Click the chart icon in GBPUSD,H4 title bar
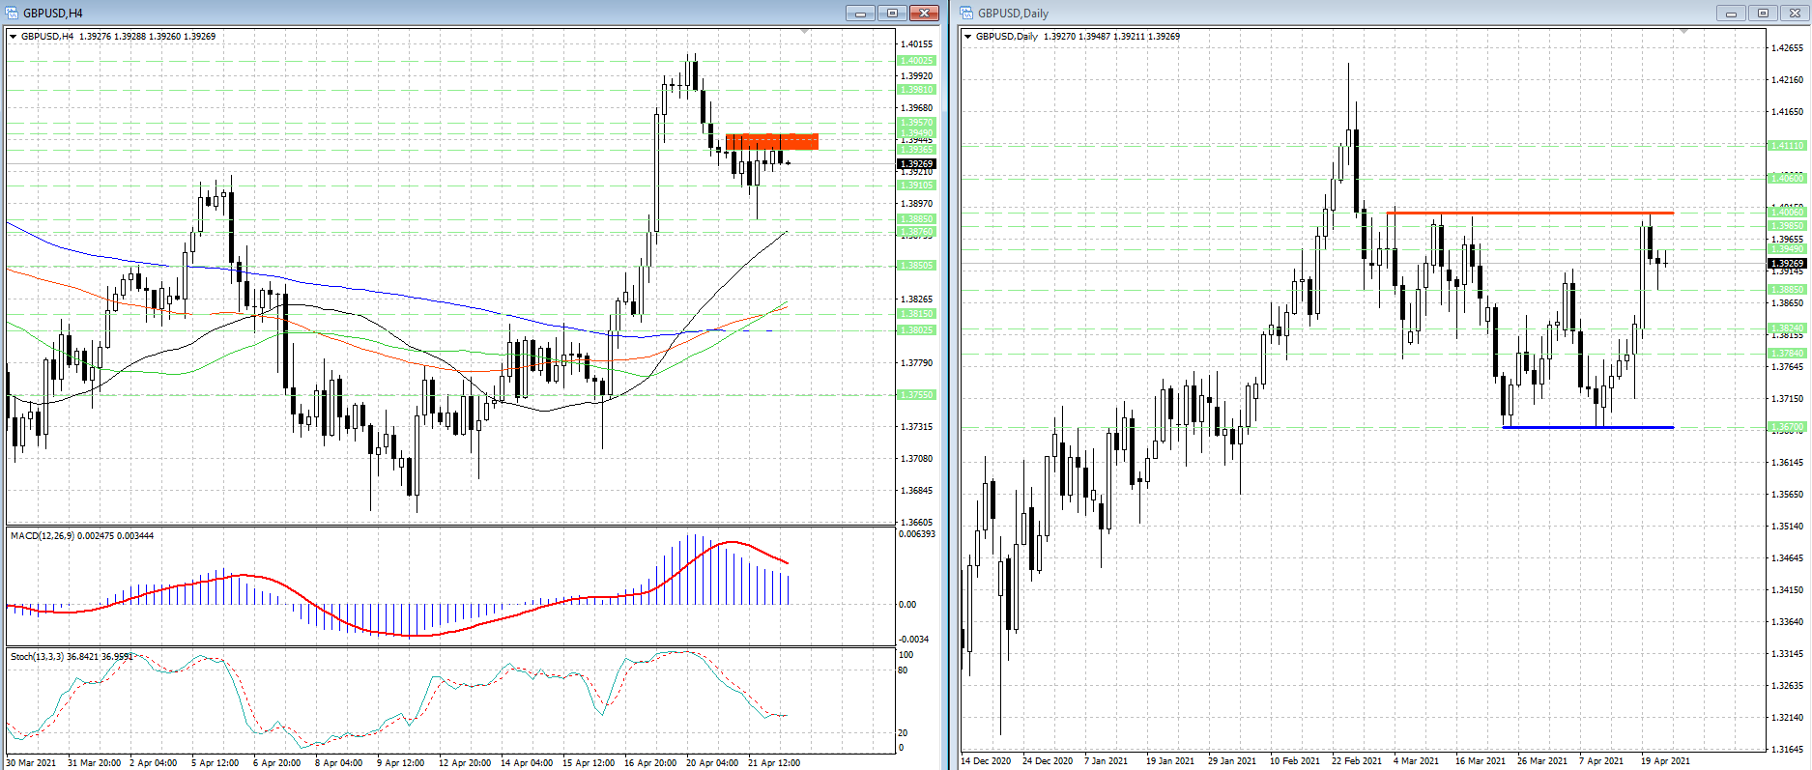Screen dimensions: 1812x770 tap(12, 13)
